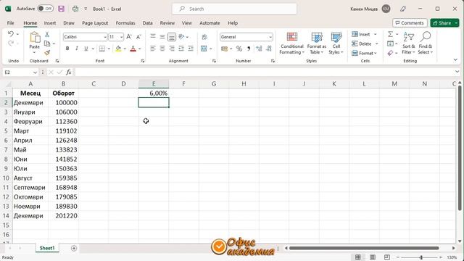Viewport: 464px width, 261px height.
Task: Click the horizontal scrollbar
Action: 364,248
